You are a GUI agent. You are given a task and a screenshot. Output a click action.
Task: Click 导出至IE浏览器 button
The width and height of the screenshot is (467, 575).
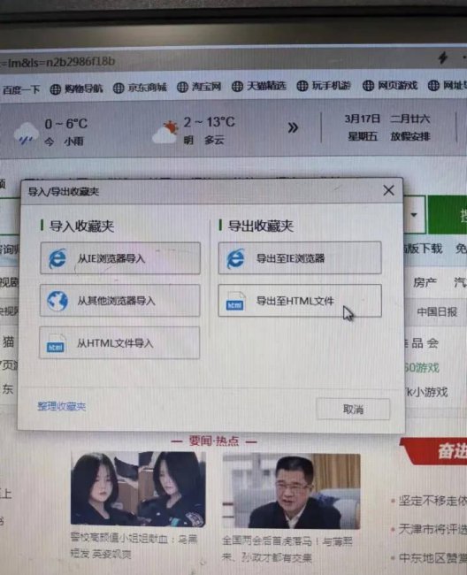coord(300,257)
